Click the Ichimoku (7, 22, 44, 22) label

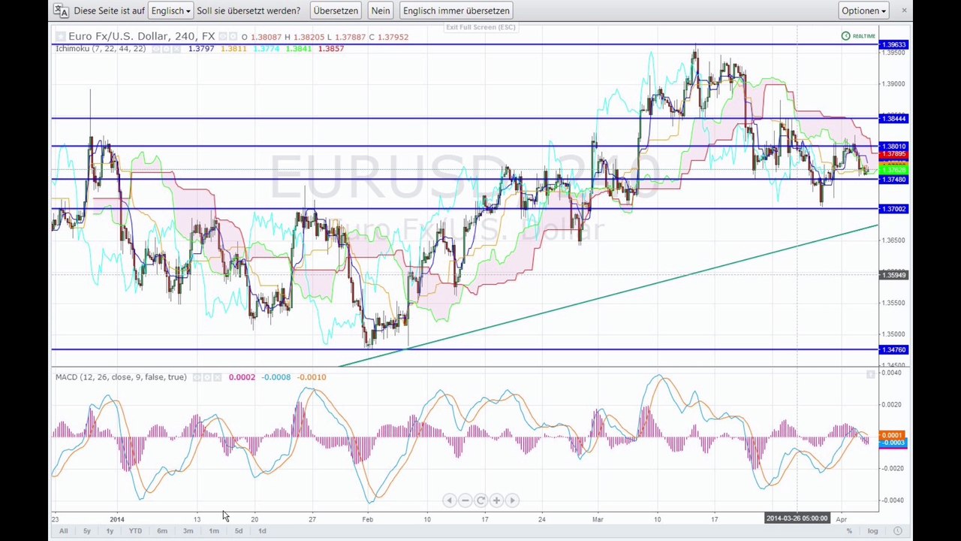pos(101,49)
